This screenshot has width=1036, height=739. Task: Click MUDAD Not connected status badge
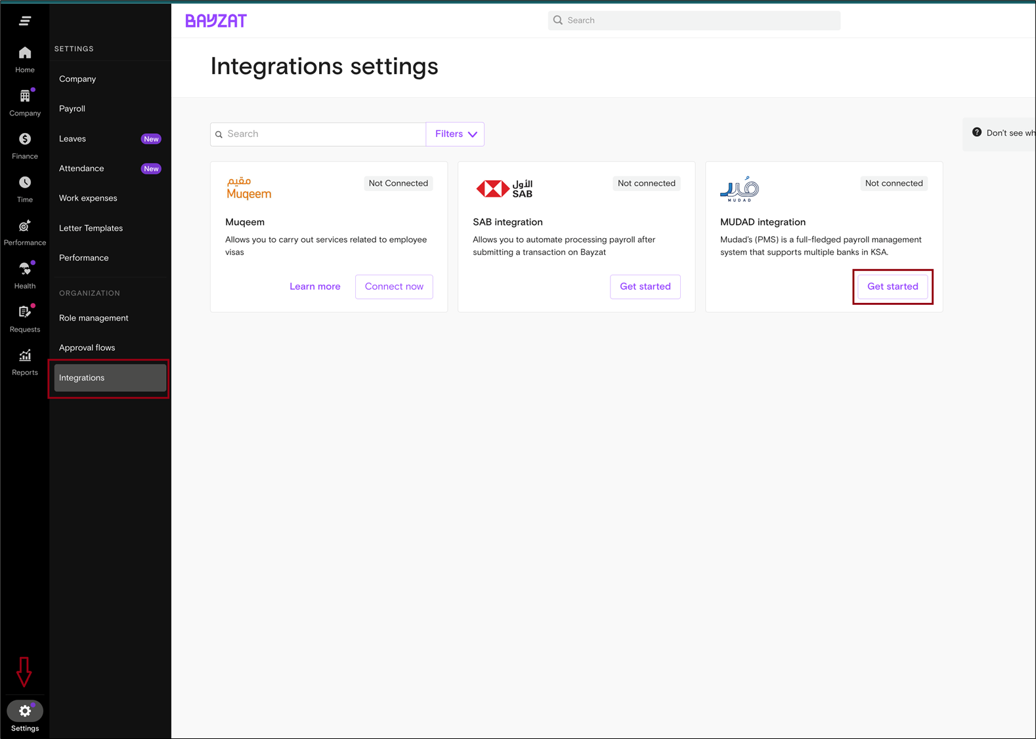[894, 184]
